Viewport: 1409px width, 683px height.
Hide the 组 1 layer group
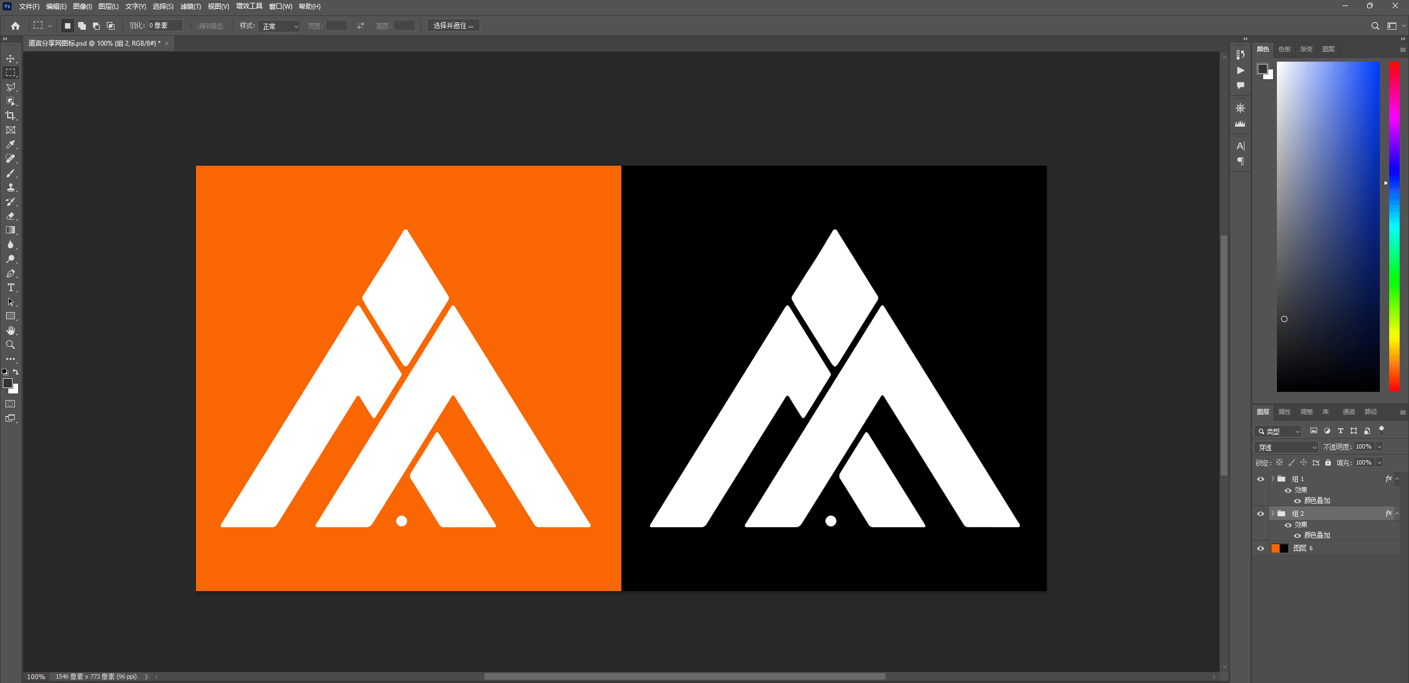[x=1260, y=479]
